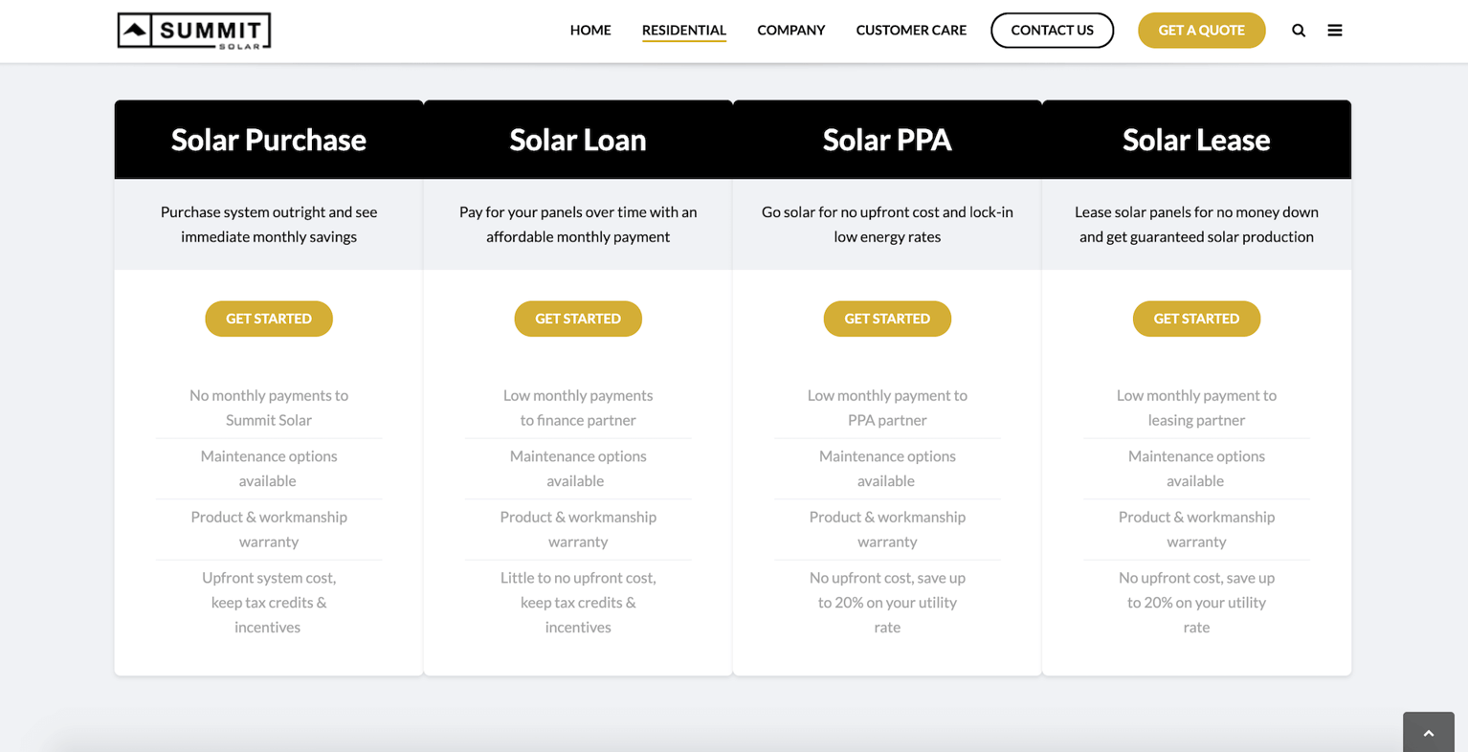Click the Summit Solar logo

coord(194,31)
